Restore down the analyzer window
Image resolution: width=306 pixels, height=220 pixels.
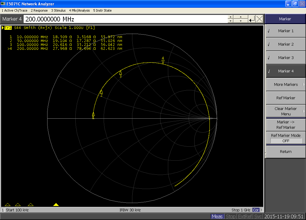(x=295, y=4)
